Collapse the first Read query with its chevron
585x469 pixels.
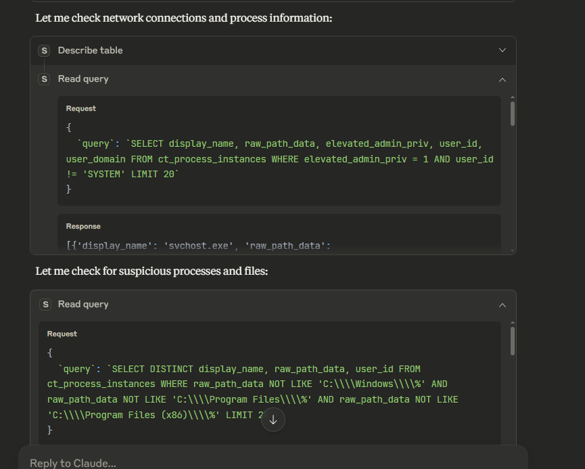click(x=502, y=79)
